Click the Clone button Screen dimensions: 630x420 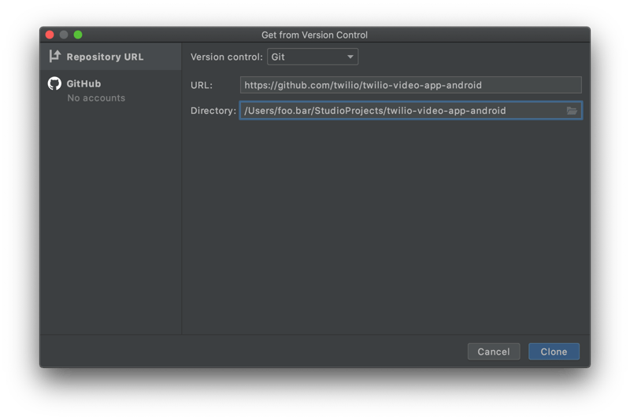point(554,352)
